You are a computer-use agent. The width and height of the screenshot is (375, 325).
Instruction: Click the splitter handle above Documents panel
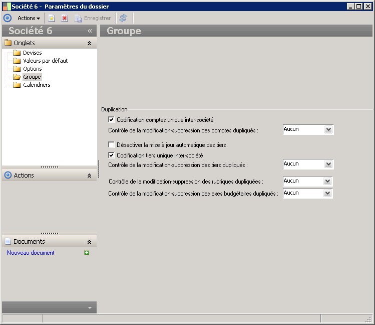click(x=49, y=233)
